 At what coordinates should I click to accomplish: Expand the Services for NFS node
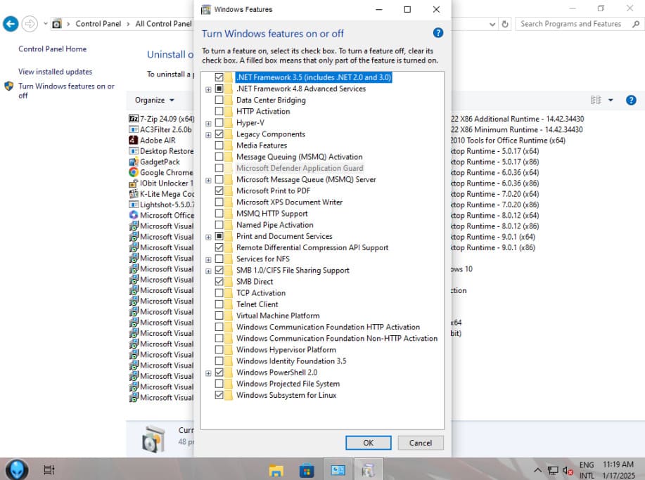pos(209,260)
